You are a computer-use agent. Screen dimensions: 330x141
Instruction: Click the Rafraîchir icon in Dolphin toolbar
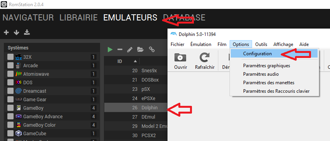click(x=205, y=58)
